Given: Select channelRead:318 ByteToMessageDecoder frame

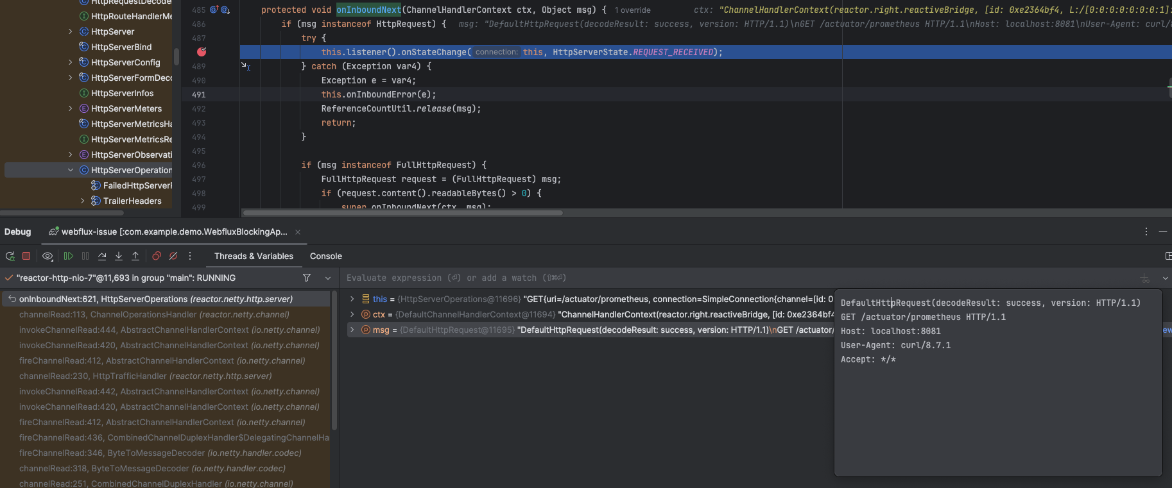Looking at the screenshot, I should click(x=166, y=468).
